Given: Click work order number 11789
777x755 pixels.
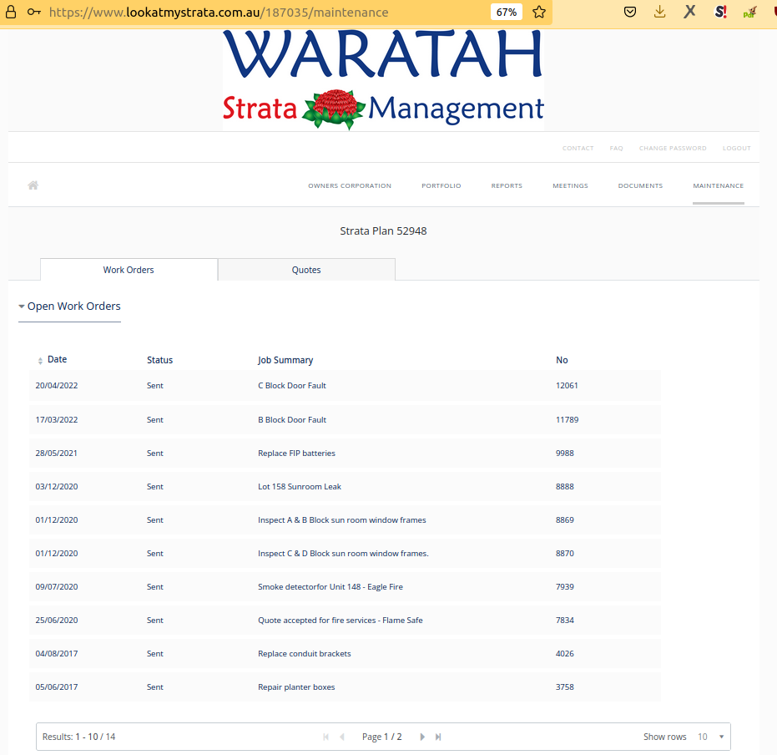Looking at the screenshot, I should (567, 420).
